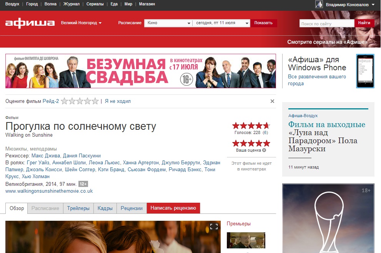
Task: Open Воздух in top navigation
Action: pyautogui.click(x=12, y=4)
